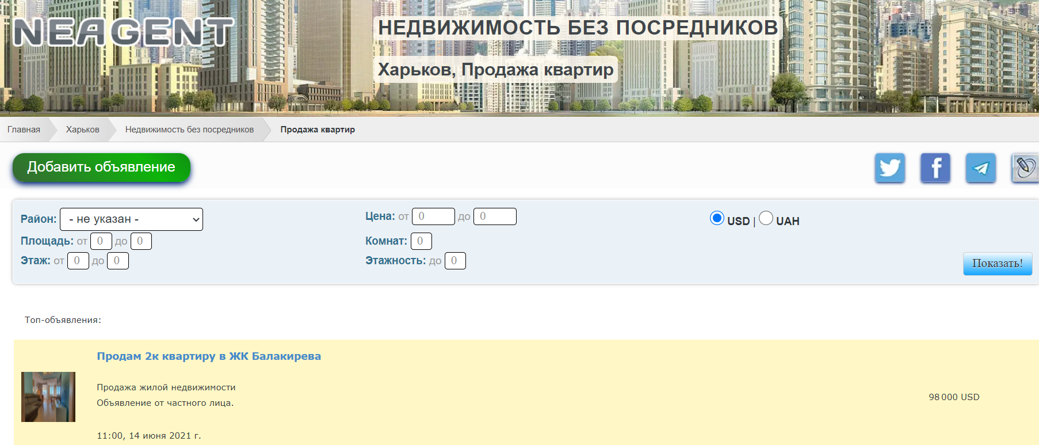
Task: Go to Главная breadcrumb
Action: click(24, 130)
